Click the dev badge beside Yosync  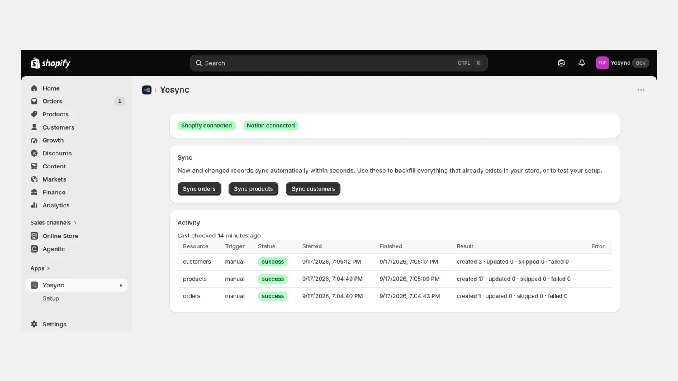click(x=641, y=63)
